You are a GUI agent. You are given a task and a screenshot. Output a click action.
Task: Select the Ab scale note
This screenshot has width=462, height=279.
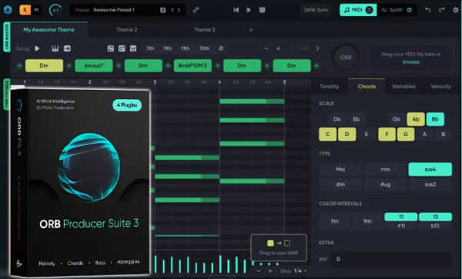(416, 119)
